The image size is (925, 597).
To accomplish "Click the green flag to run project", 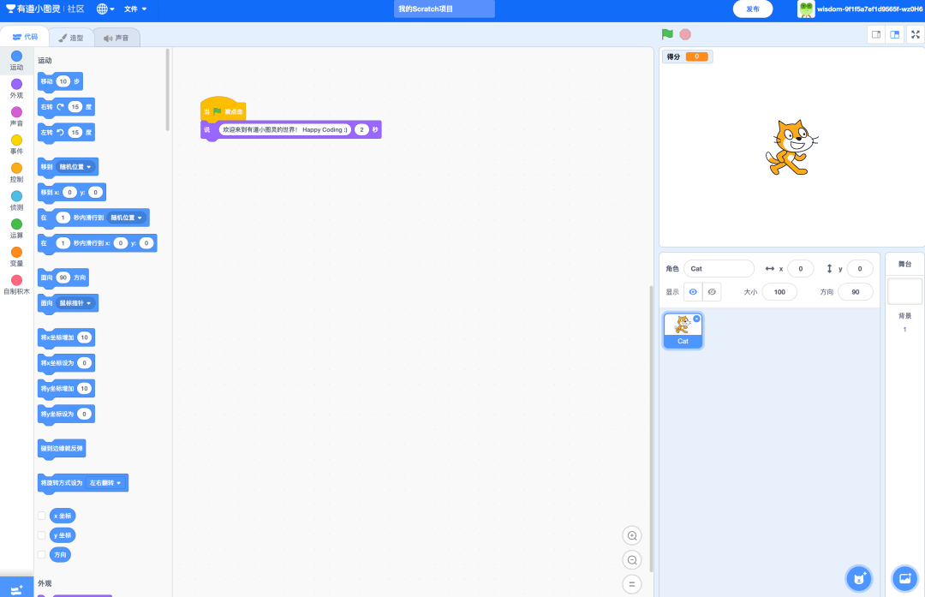I will tap(667, 34).
